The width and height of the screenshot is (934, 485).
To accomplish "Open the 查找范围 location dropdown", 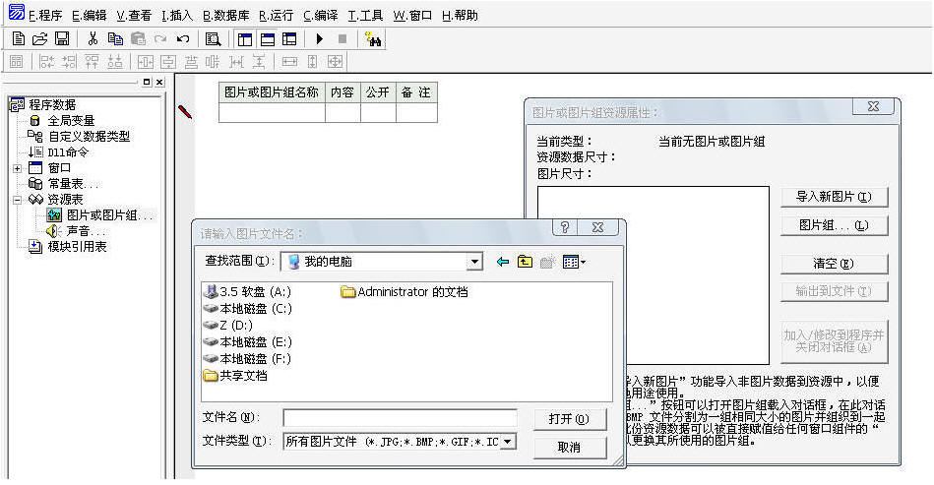I will (475, 262).
